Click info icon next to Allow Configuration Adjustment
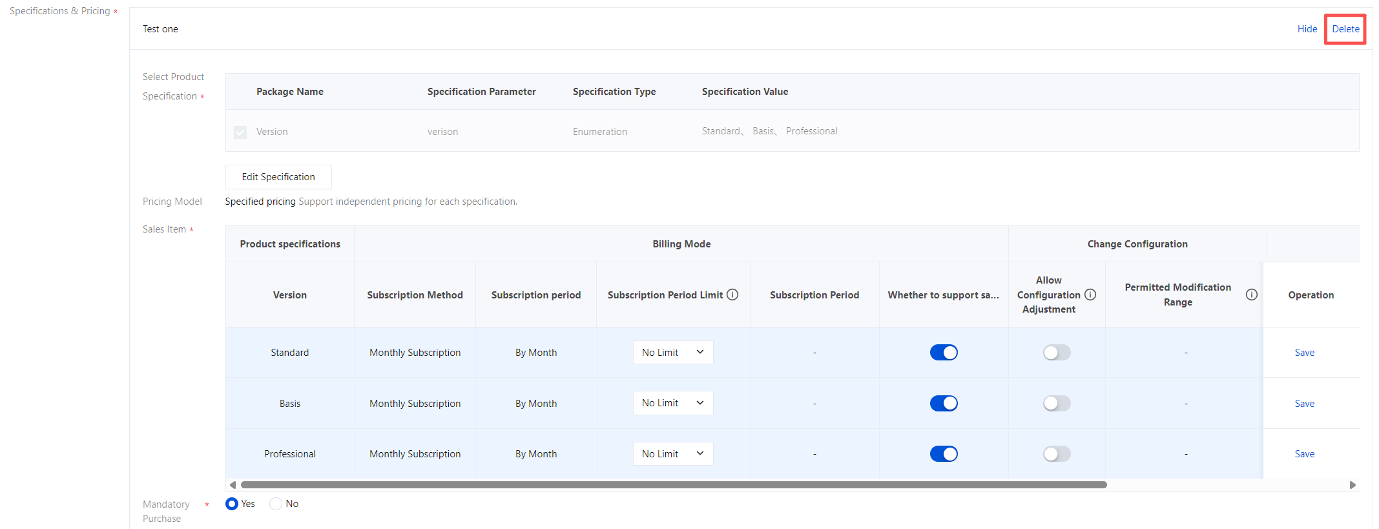 (1090, 295)
